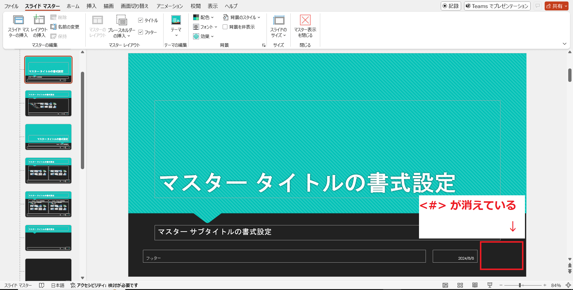The image size is (573, 290).
Task: Open the Help (ヘルプ) tab
Action: coord(231,6)
